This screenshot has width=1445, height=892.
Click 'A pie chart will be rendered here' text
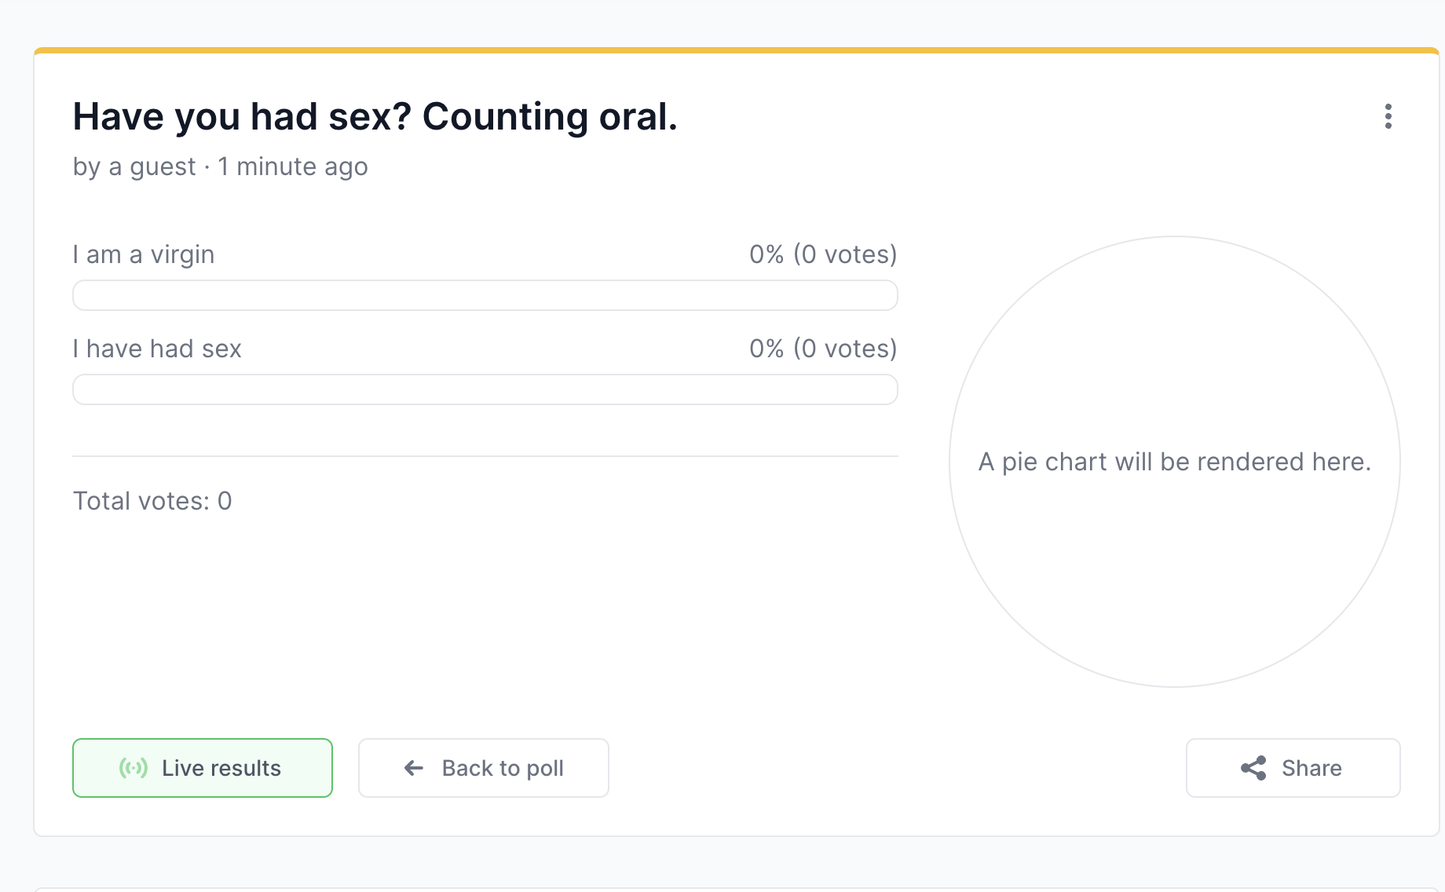click(x=1175, y=462)
